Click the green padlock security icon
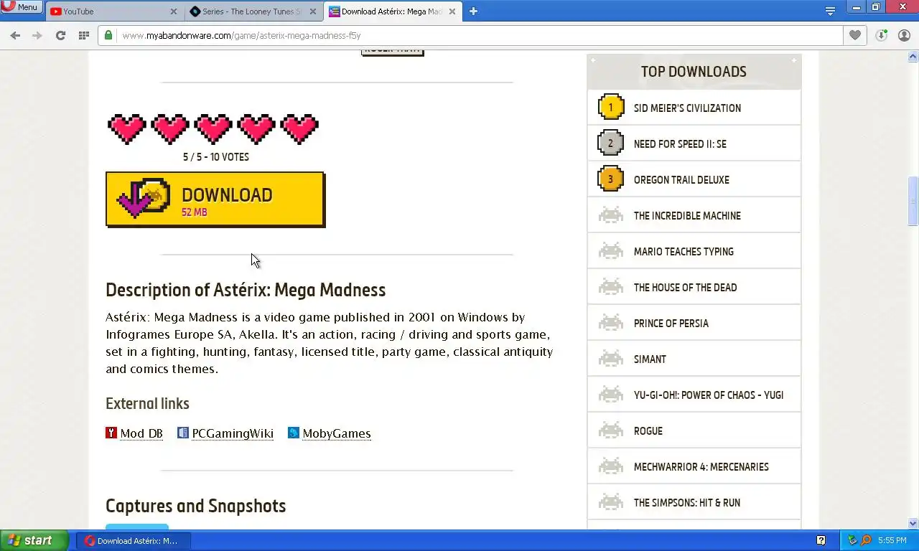 108,35
